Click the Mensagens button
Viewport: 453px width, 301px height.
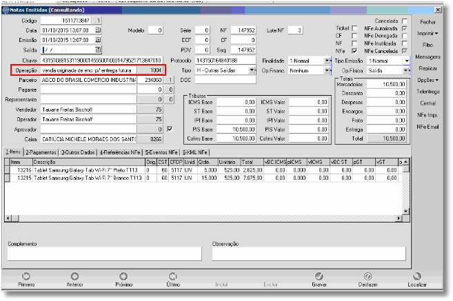(427, 57)
